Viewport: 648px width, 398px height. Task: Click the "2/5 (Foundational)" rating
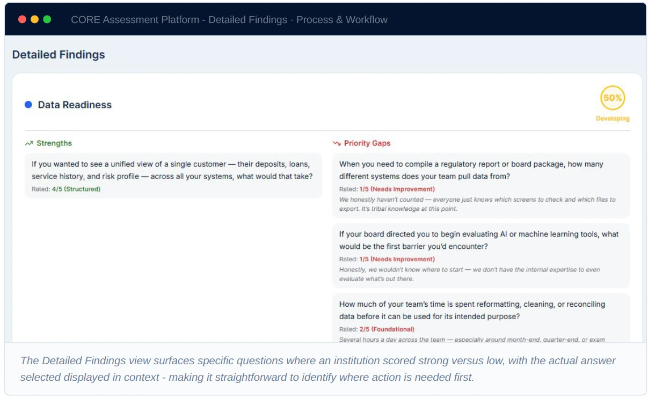pos(387,329)
